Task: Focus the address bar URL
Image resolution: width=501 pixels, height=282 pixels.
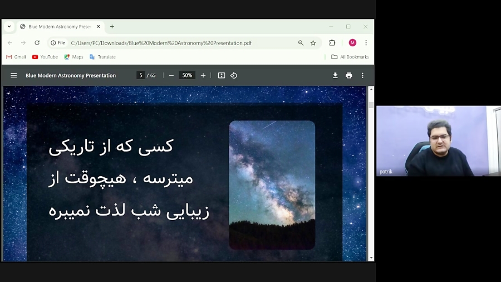Action: point(161,43)
